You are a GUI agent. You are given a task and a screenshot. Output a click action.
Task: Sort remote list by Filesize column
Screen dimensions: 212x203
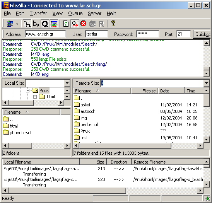(x=145, y=91)
